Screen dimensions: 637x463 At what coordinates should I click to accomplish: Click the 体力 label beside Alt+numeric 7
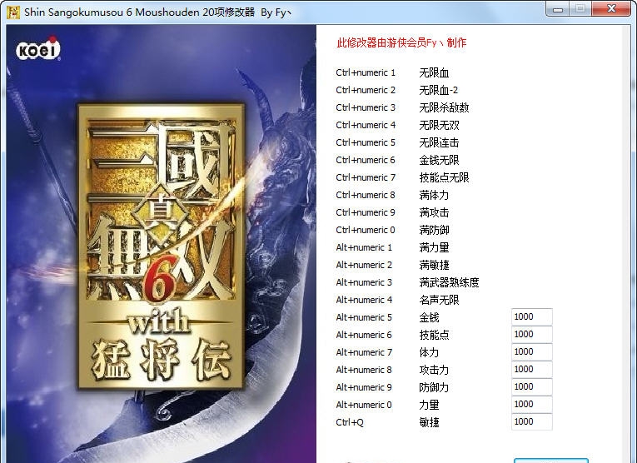[429, 352]
